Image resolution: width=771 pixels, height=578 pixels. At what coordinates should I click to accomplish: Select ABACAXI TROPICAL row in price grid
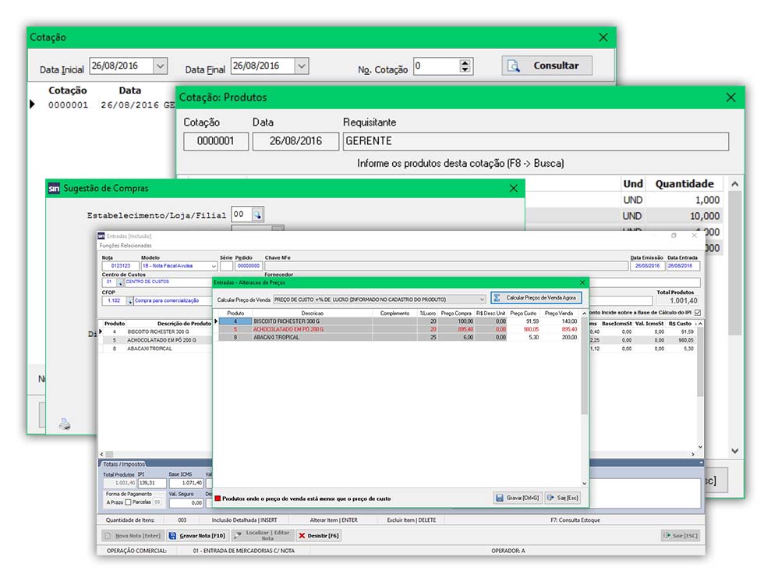398,338
